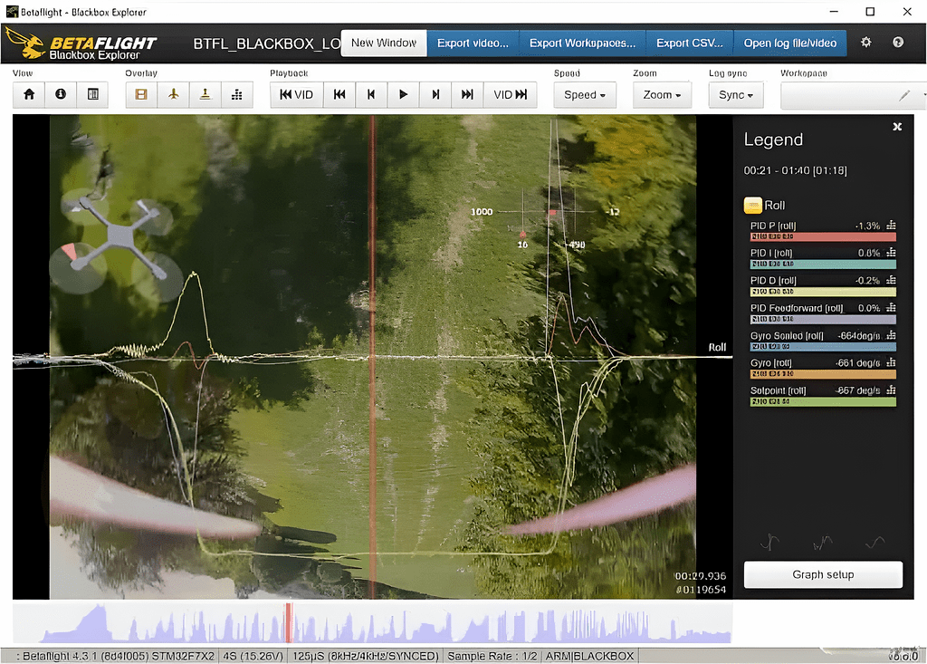This screenshot has height=664, width=927.
Task: Open the Zoom dropdown
Action: tap(662, 95)
